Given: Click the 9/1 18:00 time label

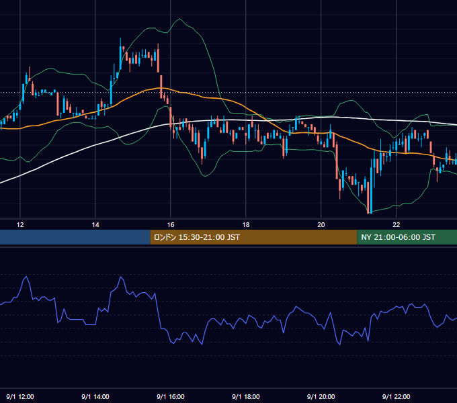Looking at the screenshot, I should (246, 396).
